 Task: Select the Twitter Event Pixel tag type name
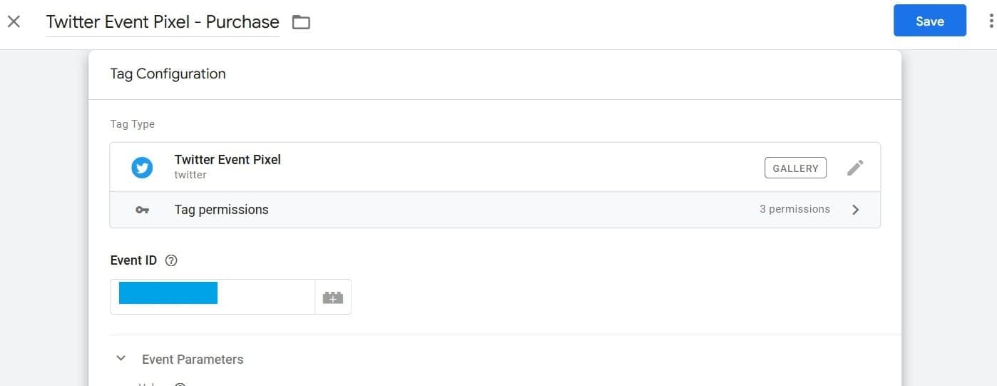click(x=227, y=160)
